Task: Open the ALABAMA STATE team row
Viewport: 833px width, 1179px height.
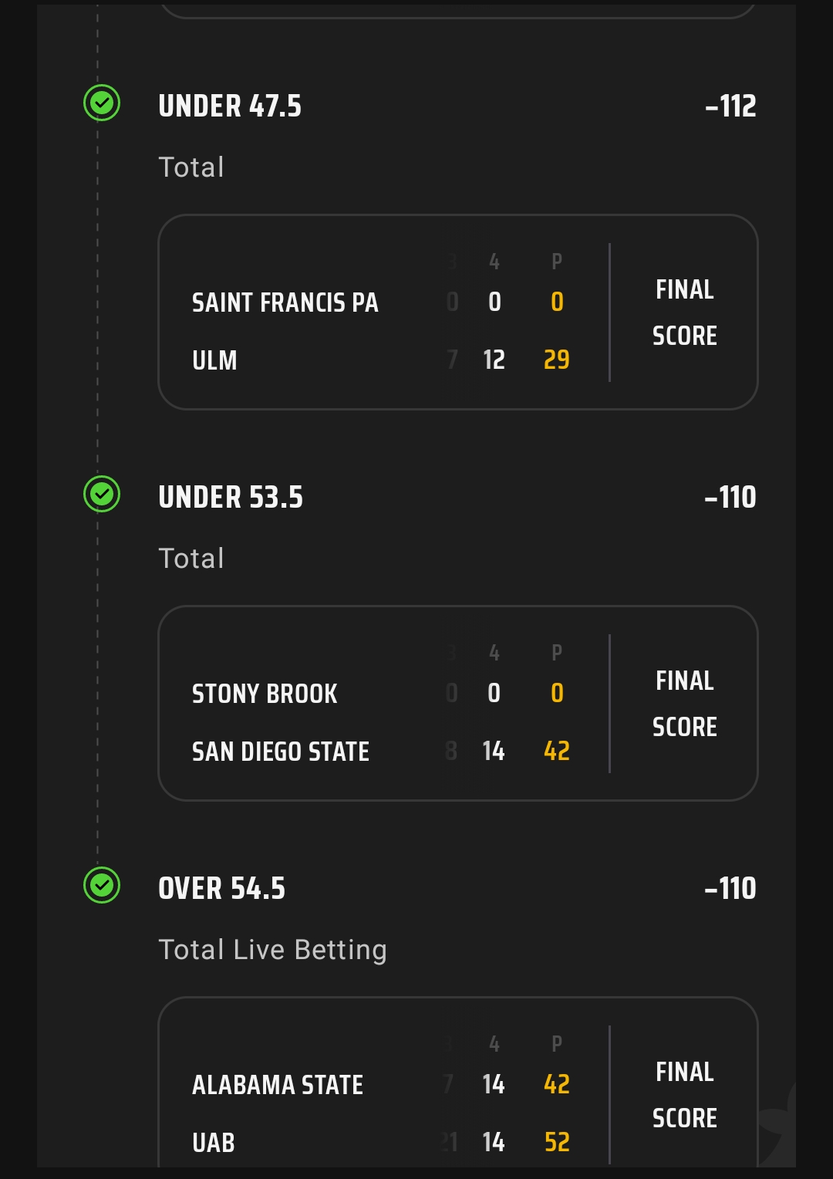Action: click(x=278, y=1085)
